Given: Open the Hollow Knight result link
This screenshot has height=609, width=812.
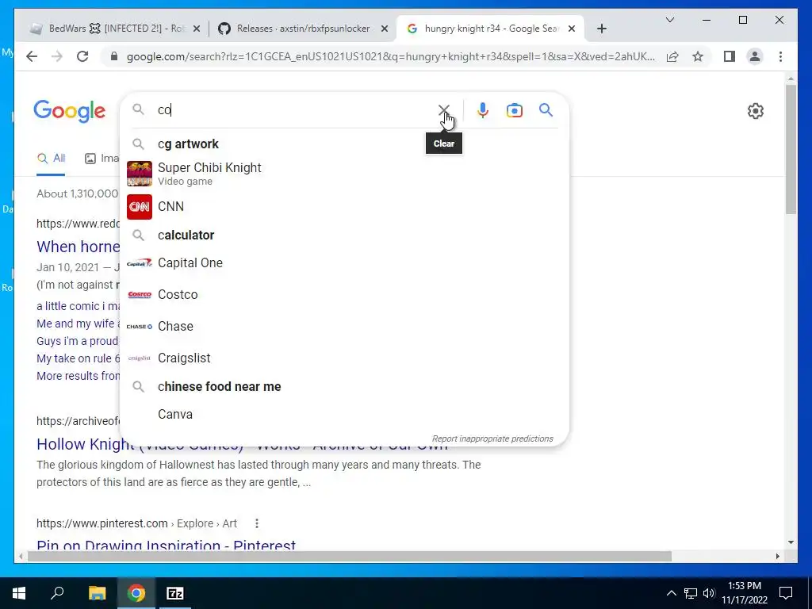Looking at the screenshot, I should pos(242,444).
